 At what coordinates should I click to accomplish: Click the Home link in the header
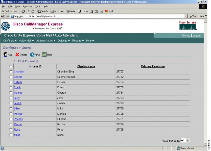187,36
